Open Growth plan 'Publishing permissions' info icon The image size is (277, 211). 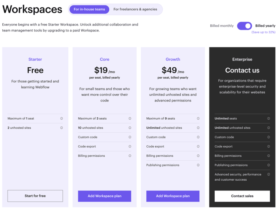point(198,165)
